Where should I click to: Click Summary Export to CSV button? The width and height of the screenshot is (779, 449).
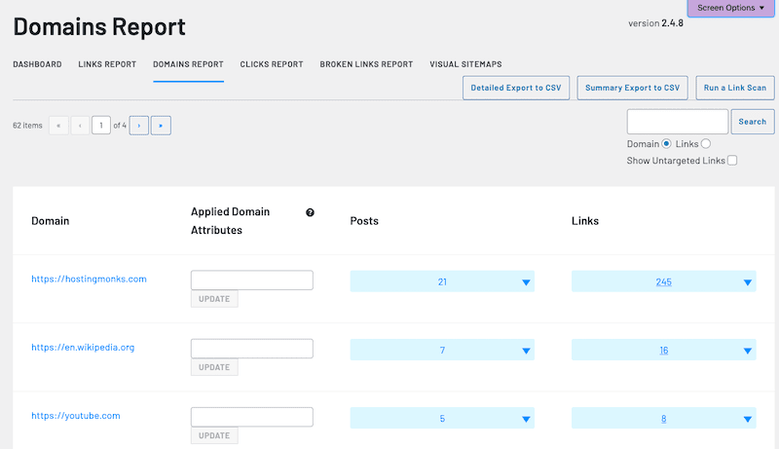[632, 88]
